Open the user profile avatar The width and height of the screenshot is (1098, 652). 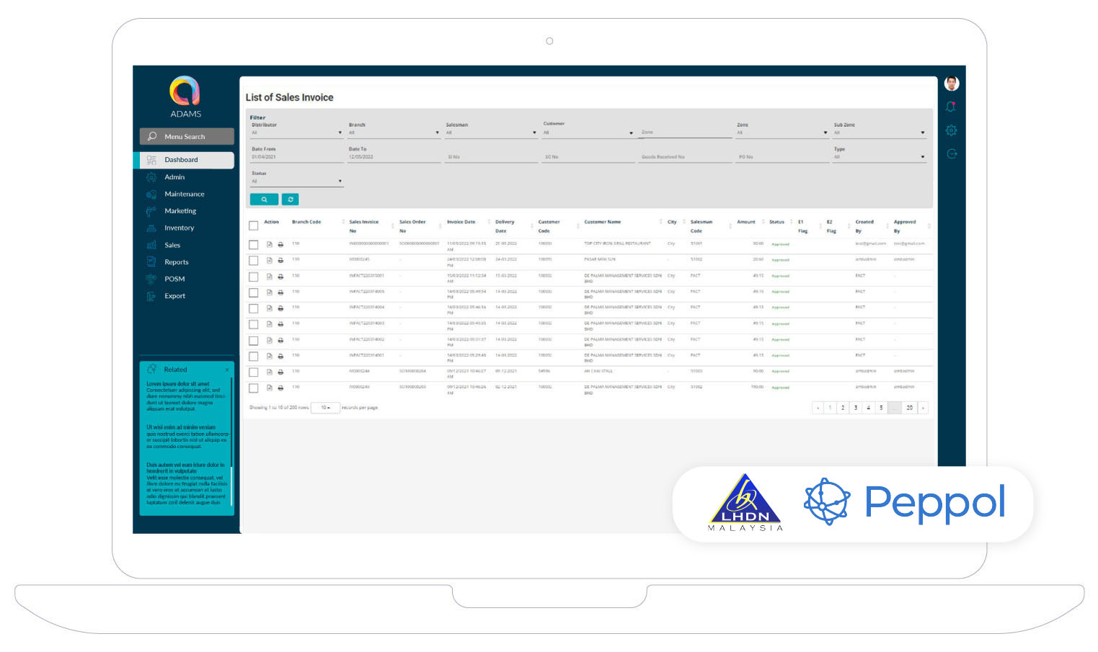pyautogui.click(x=951, y=84)
